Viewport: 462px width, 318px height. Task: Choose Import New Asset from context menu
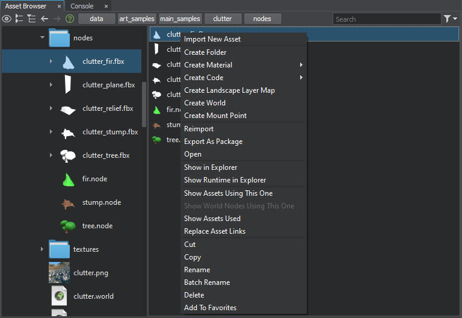point(212,39)
